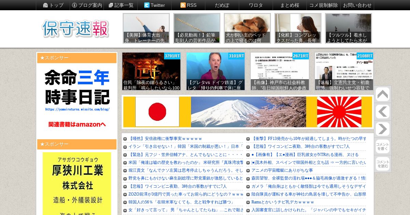Open イラン「引き出せない！」 headline
The height and width of the screenshot is (215, 410).
pyautogui.click(x=186, y=146)
